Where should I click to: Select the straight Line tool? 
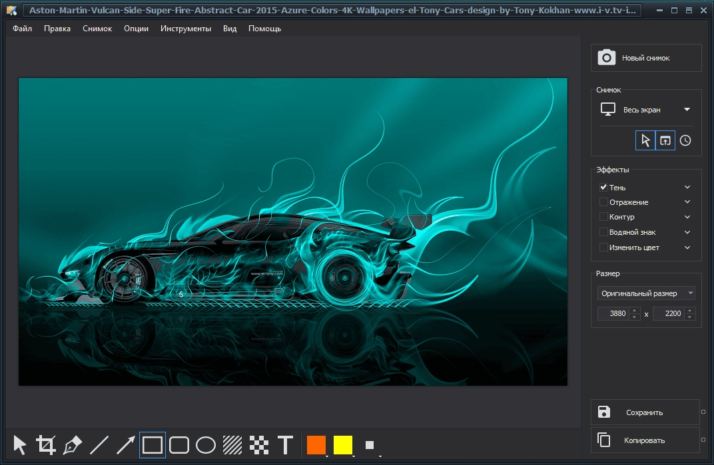(99, 445)
